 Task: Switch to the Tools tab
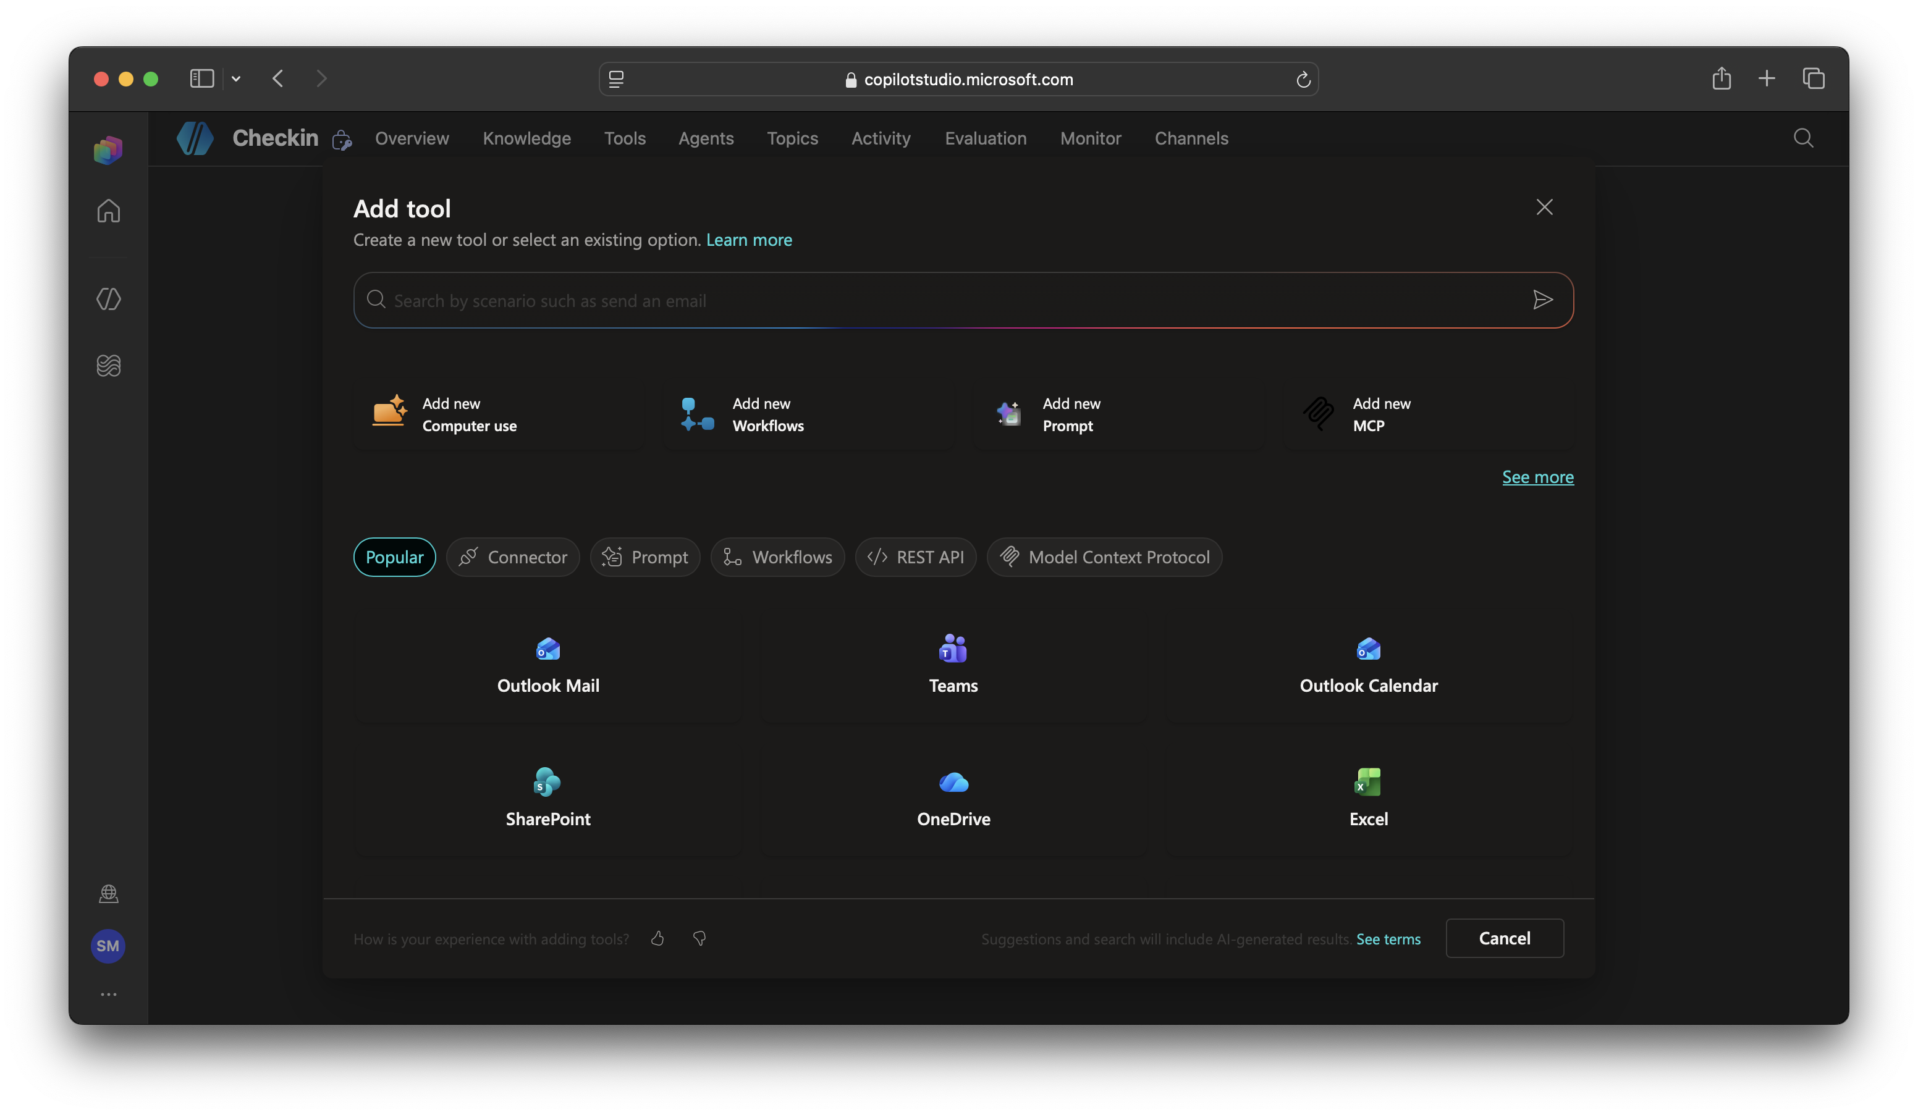point(625,138)
